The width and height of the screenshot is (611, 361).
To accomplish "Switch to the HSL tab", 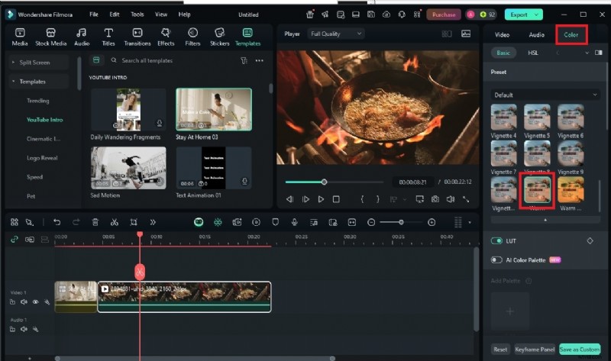I will click(x=532, y=53).
